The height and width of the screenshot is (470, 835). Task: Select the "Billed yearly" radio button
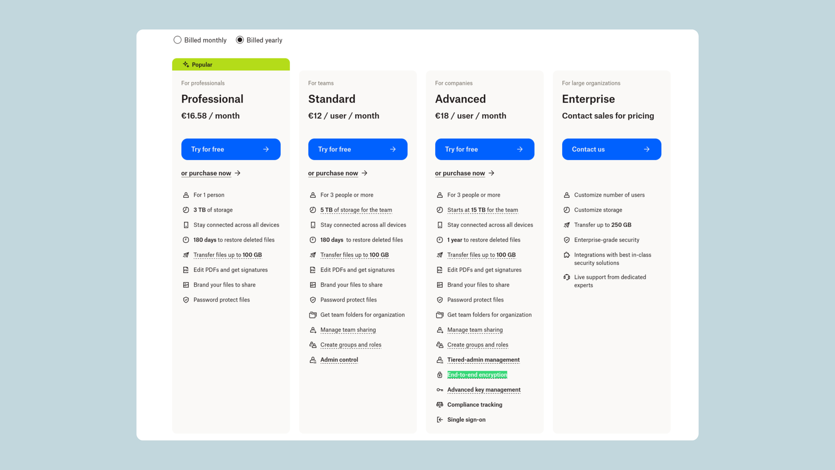click(240, 40)
